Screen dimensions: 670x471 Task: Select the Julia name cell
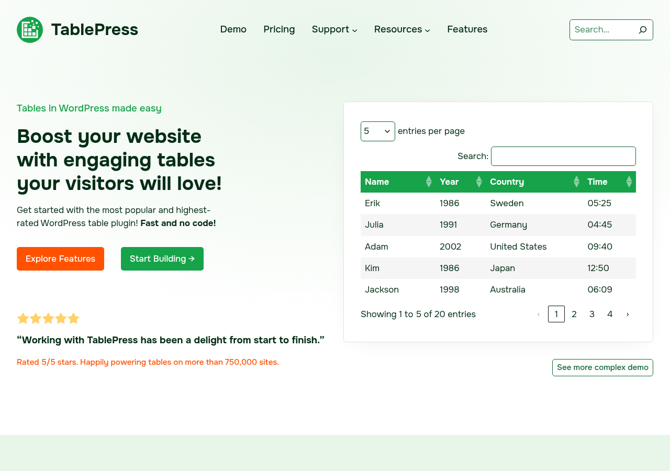(x=398, y=225)
